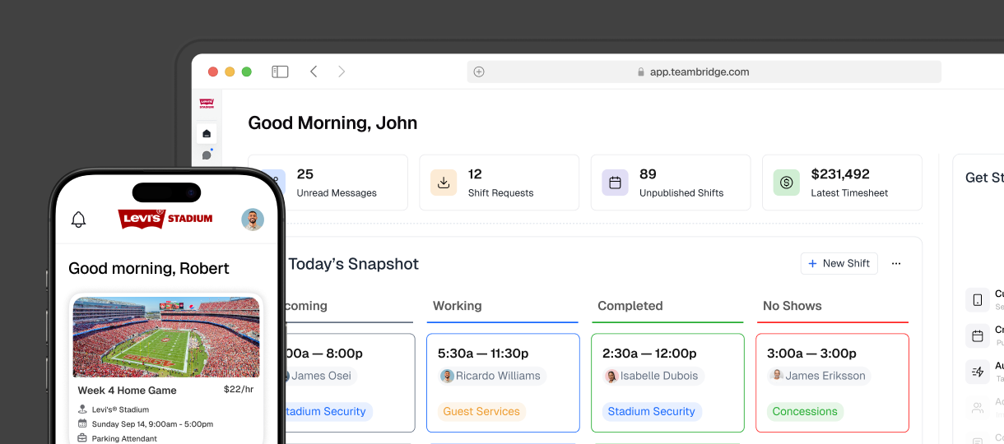Open Messages chat icon in the sidebar
This screenshot has height=444, width=1004.
click(x=207, y=155)
